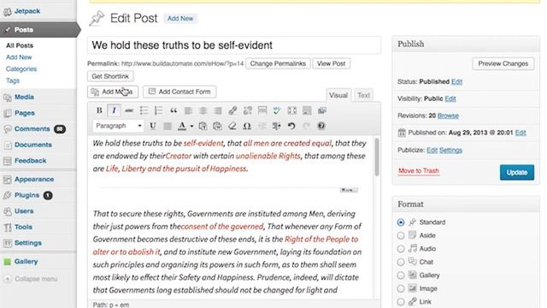Align text left
This screenshot has width=547, height=308.
coord(188,110)
